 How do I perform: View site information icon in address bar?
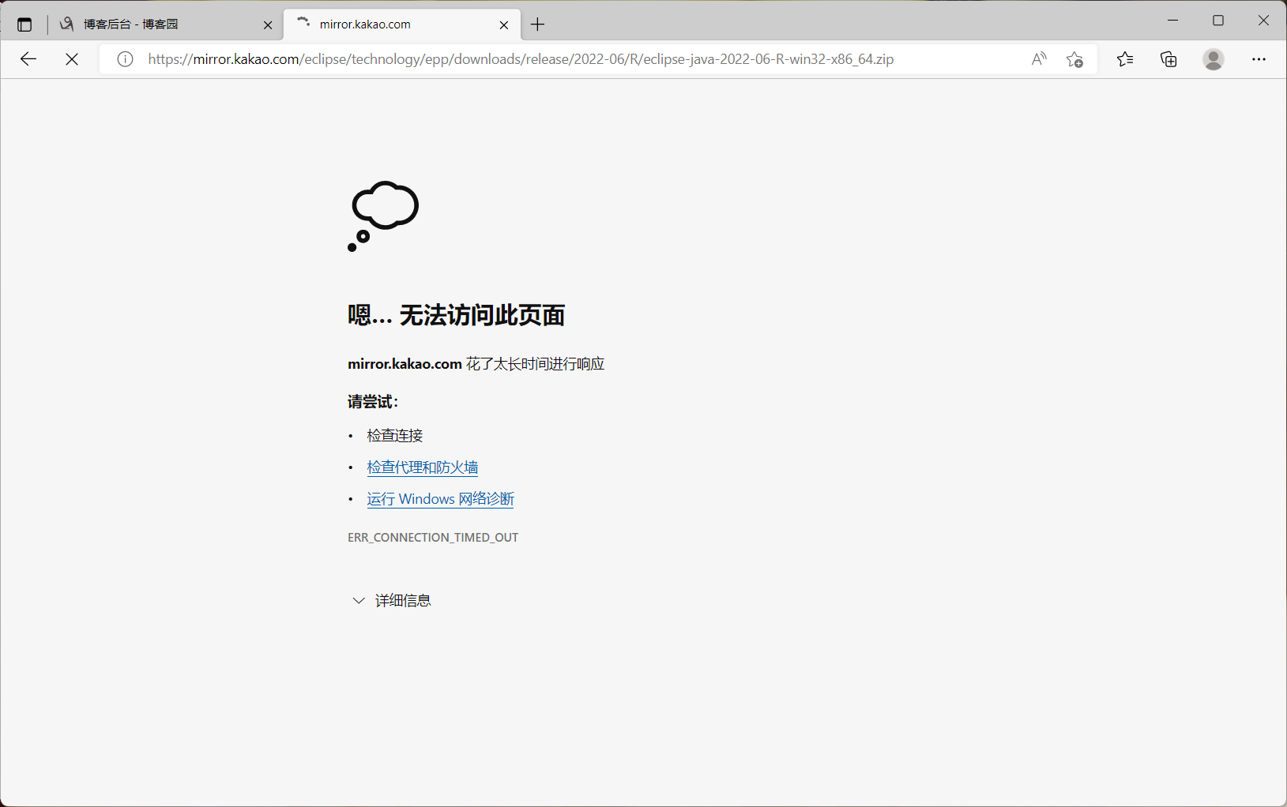pyautogui.click(x=125, y=59)
